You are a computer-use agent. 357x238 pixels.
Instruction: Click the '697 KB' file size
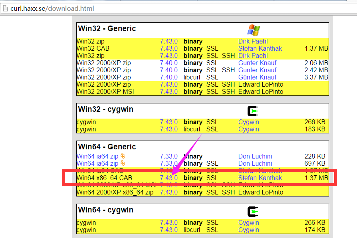click(x=315, y=164)
